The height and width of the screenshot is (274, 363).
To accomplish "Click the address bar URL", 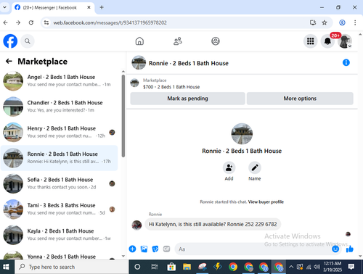I will 110,22.
